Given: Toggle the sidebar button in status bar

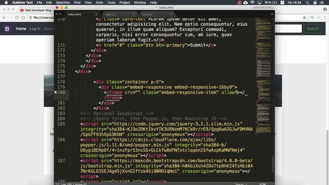Looking at the screenshot, I should [57, 184].
